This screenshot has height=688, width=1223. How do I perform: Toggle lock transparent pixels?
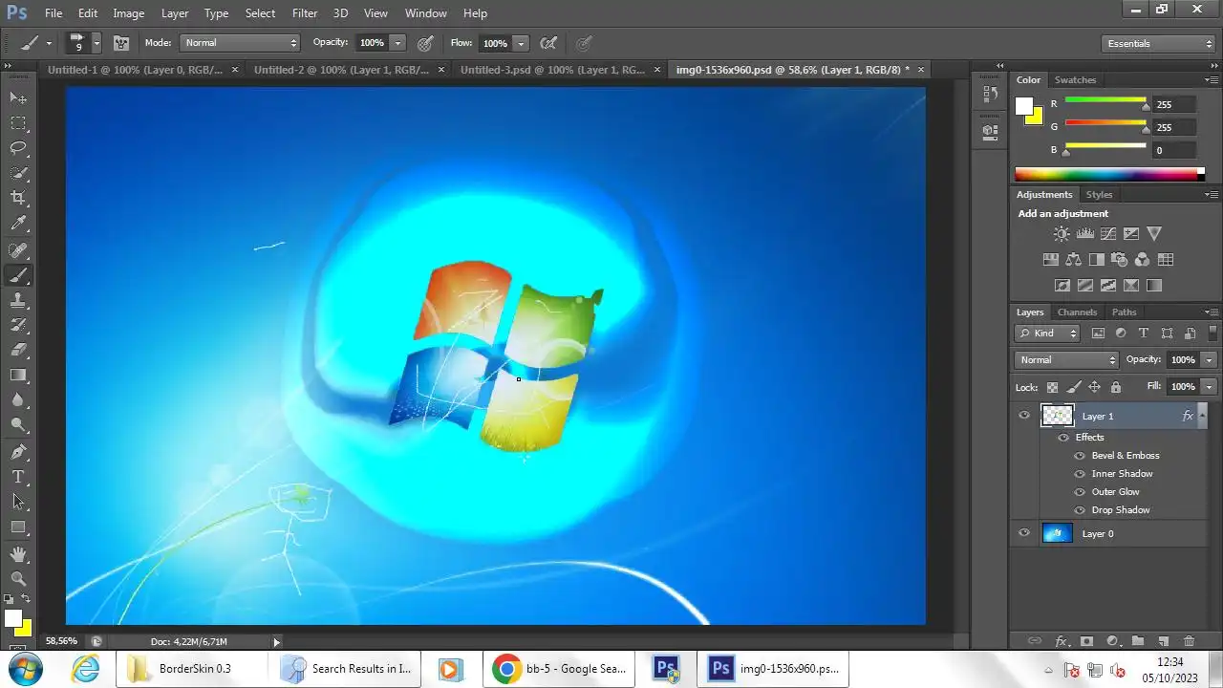pos(1053,387)
